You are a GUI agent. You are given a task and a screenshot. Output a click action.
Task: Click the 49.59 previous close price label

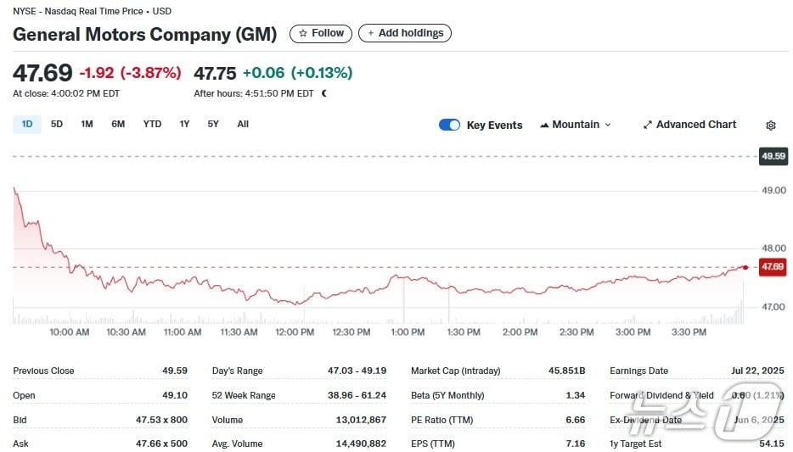tap(773, 156)
